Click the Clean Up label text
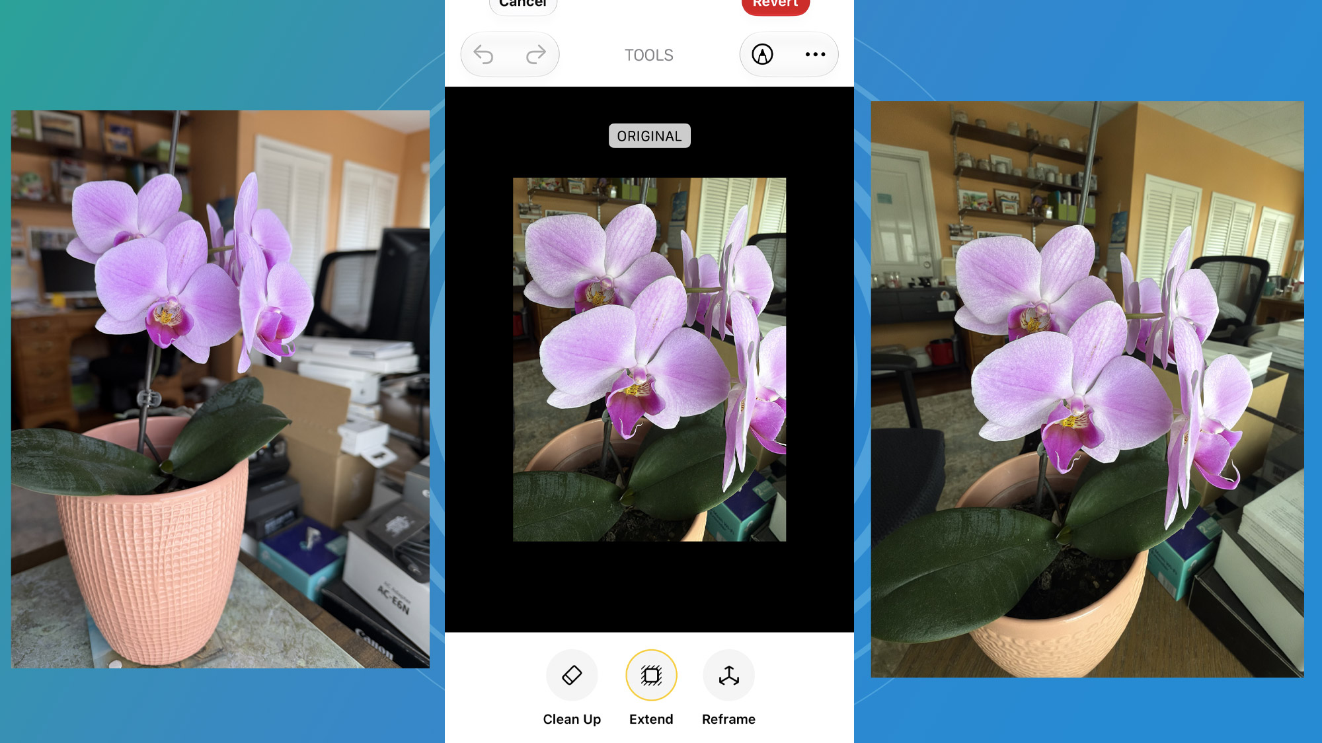1322x743 pixels. point(572,719)
